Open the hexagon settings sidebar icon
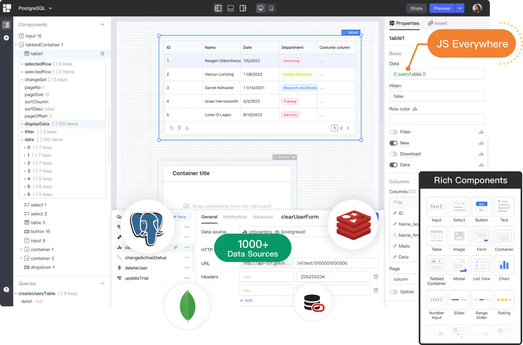 tap(6, 38)
